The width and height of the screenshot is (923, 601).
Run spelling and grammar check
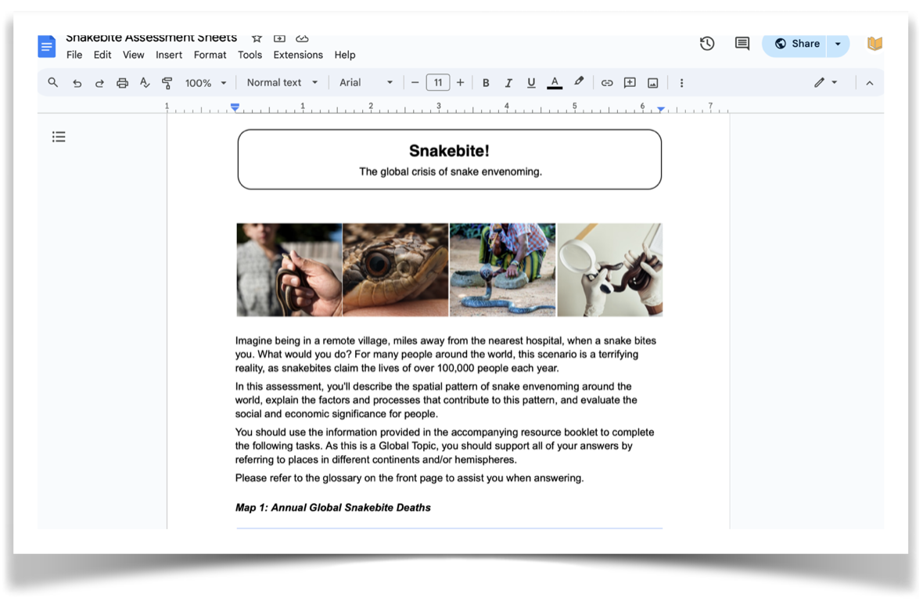pyautogui.click(x=145, y=83)
